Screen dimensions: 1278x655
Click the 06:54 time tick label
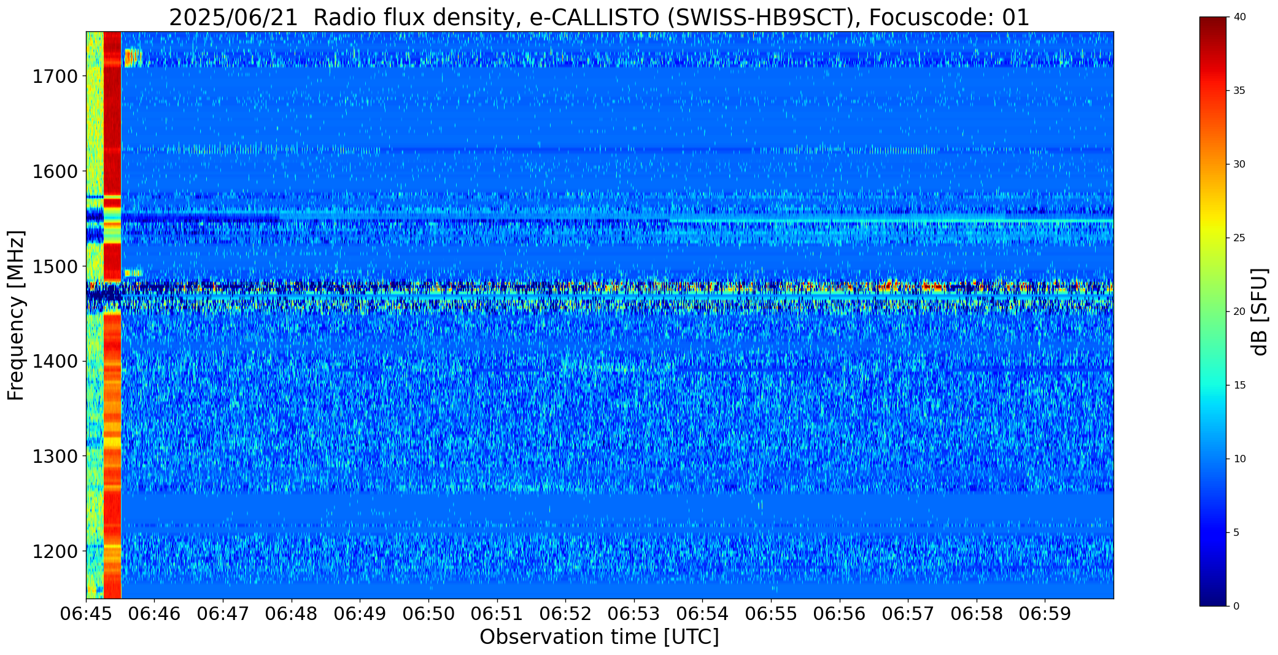tap(702, 614)
